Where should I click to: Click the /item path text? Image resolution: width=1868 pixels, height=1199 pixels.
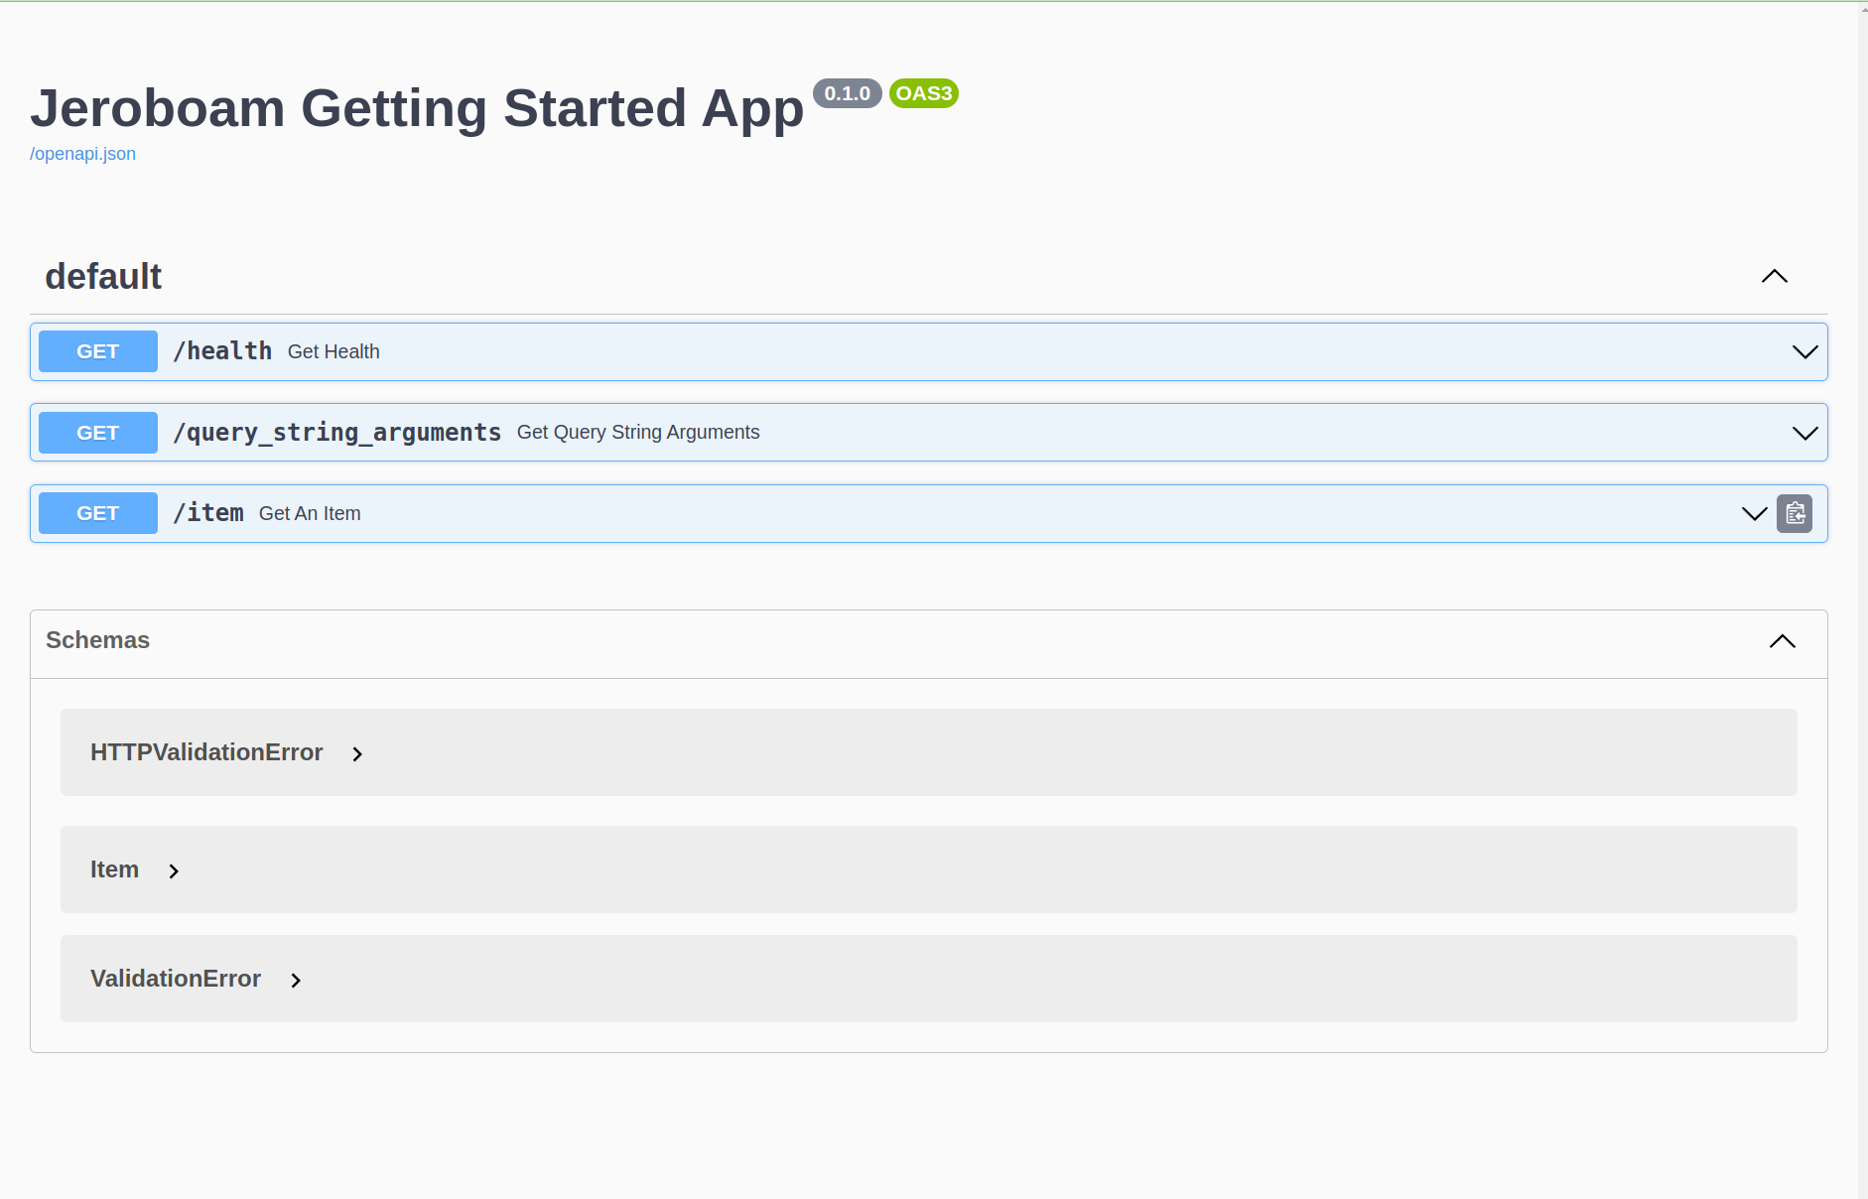coord(208,513)
